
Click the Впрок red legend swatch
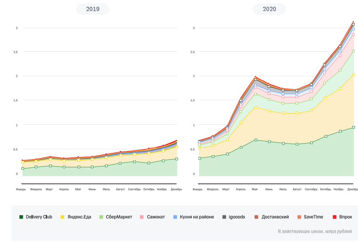click(x=335, y=217)
